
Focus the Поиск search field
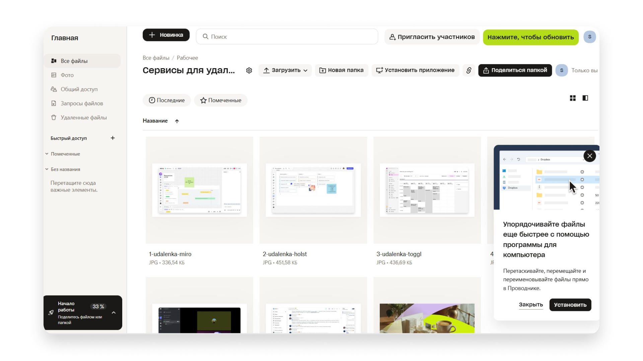[x=287, y=36]
